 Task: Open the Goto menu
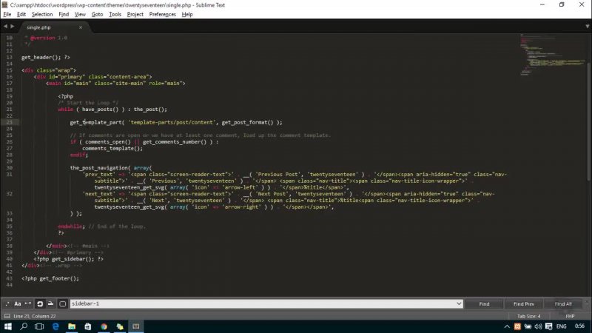click(x=97, y=14)
